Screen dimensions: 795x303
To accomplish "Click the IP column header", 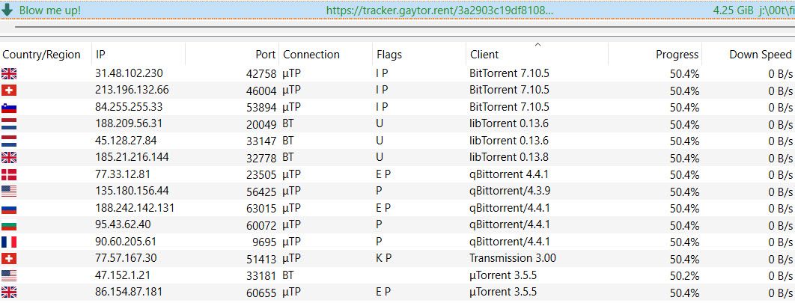I will coord(100,55).
